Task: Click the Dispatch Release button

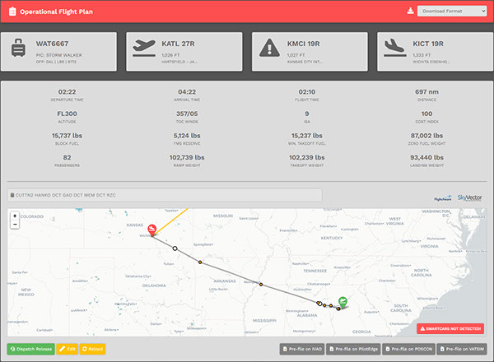Action: pos(31,349)
